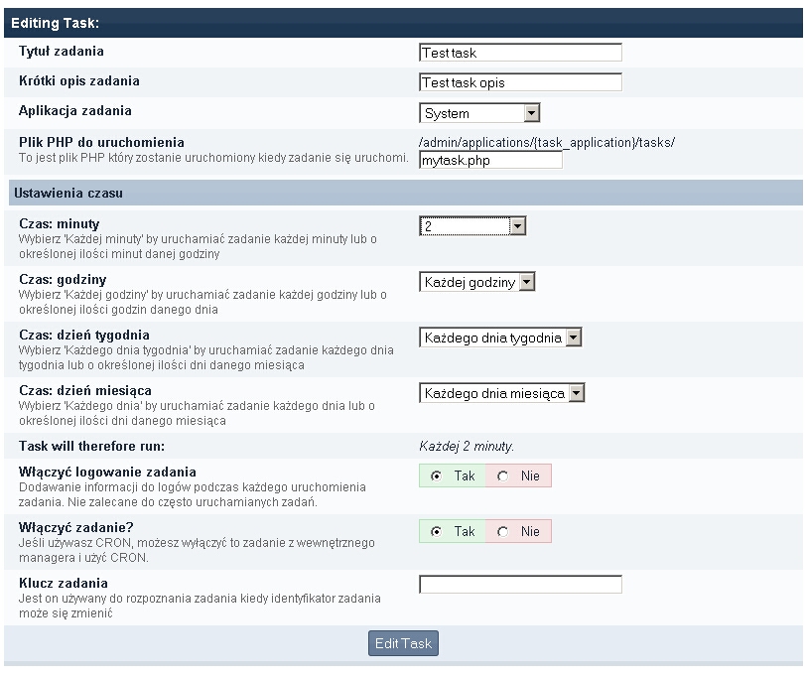805x678 pixels.
Task: Open the 'Każdego dnia miesiąca' dropdown
Action: tap(502, 394)
